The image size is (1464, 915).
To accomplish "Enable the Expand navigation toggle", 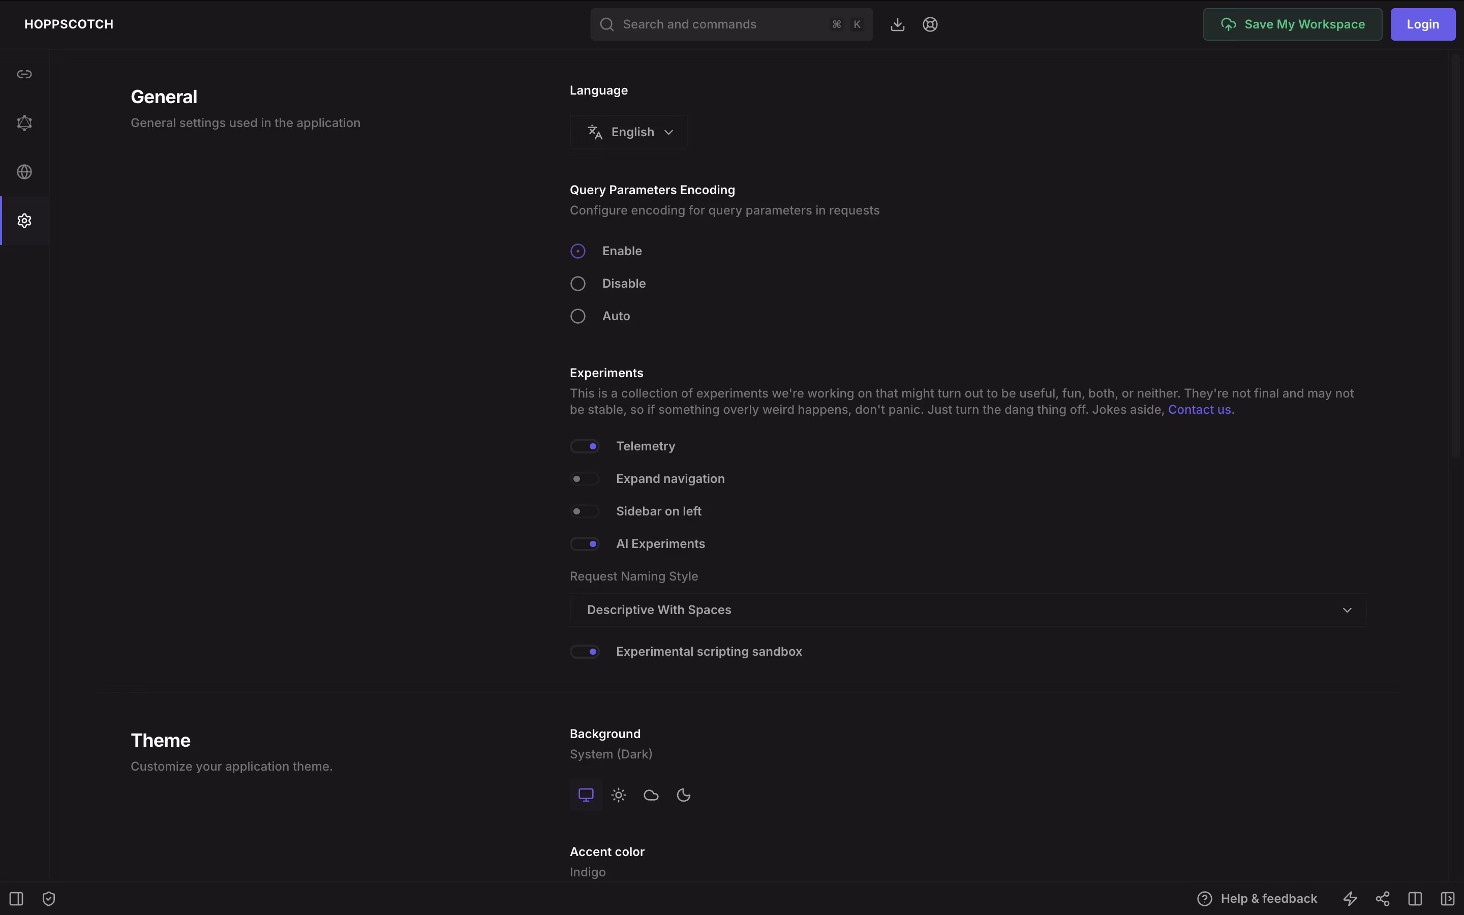I will (x=585, y=479).
